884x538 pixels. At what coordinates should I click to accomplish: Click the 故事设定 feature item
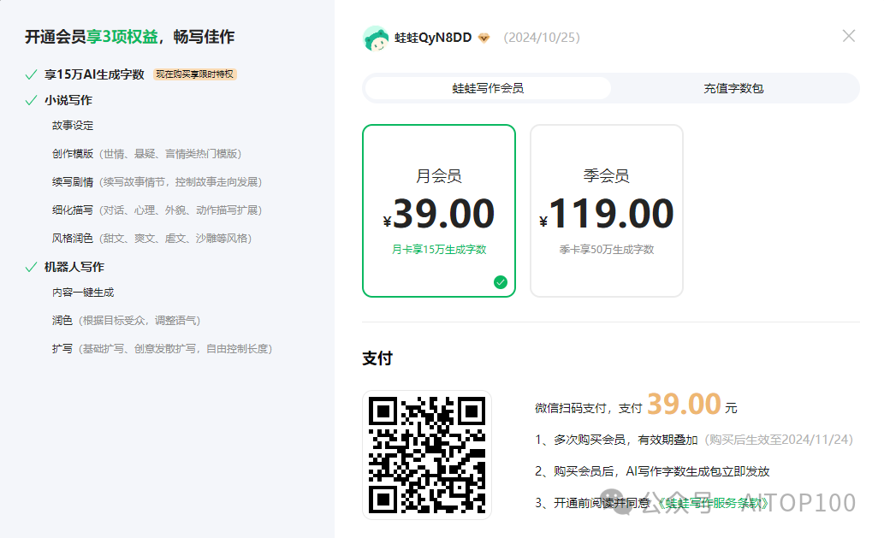(73, 126)
